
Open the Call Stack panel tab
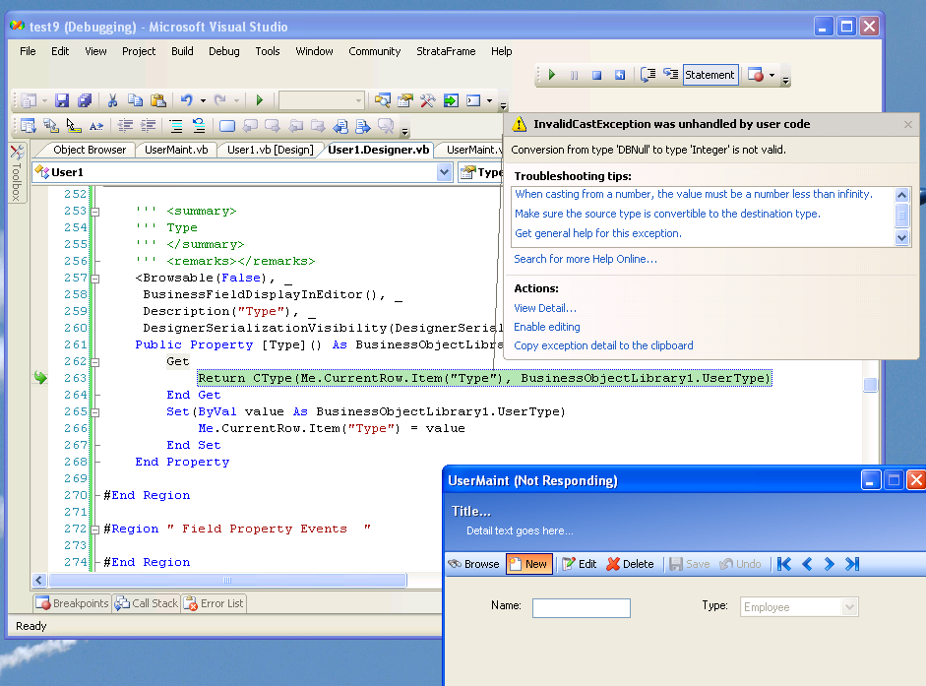click(147, 603)
